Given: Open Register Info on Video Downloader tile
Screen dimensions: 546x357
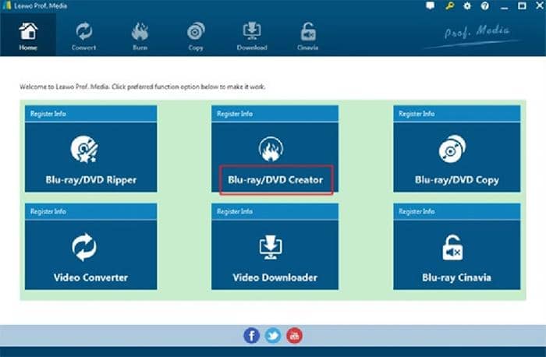Looking at the screenshot, I should [235, 211].
